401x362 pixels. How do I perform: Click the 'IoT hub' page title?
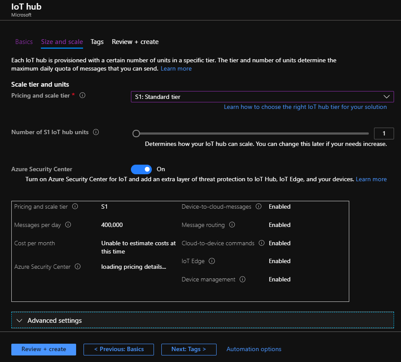pos(27,7)
